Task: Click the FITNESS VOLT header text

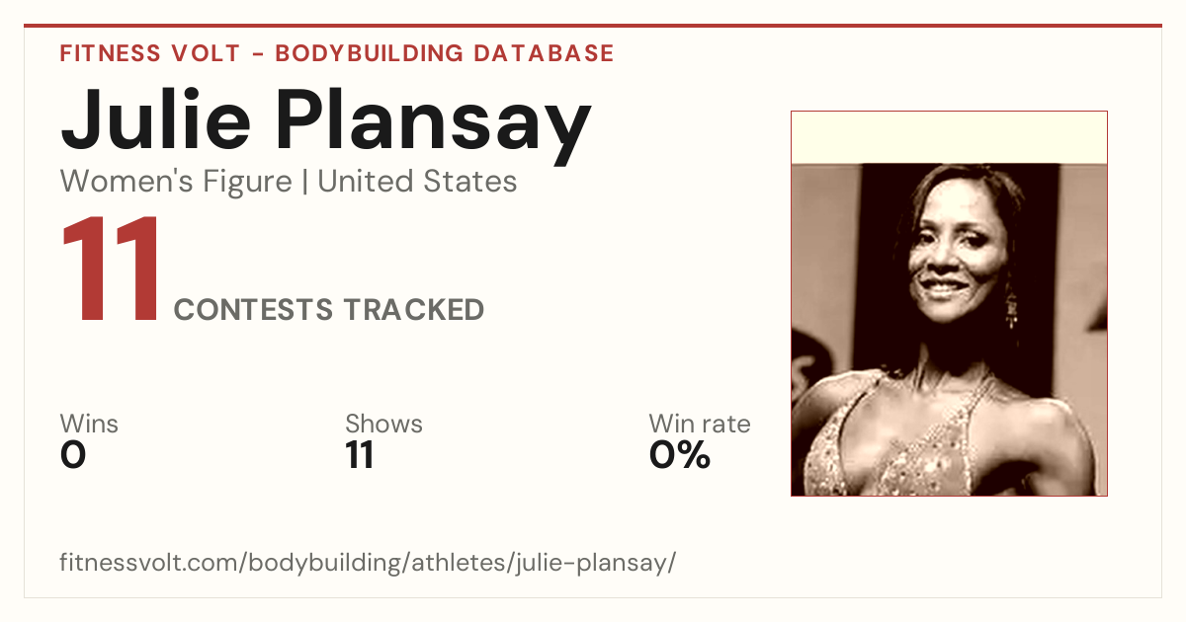Action: tap(150, 53)
